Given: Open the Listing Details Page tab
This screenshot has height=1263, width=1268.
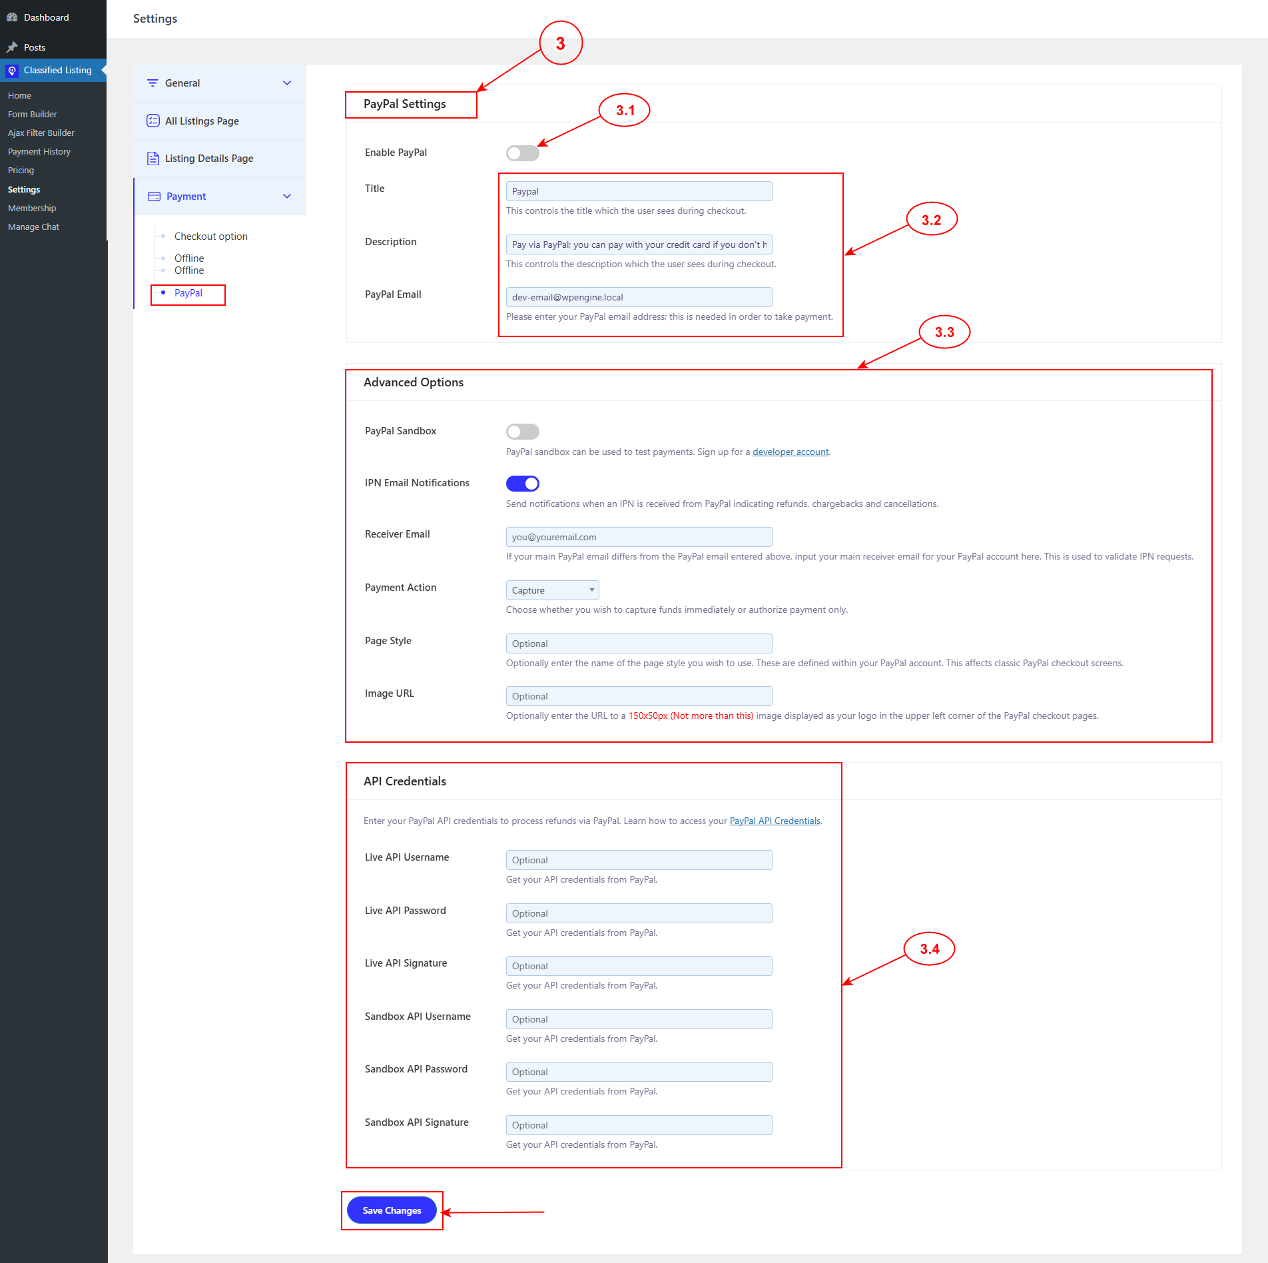Looking at the screenshot, I should pos(220,159).
